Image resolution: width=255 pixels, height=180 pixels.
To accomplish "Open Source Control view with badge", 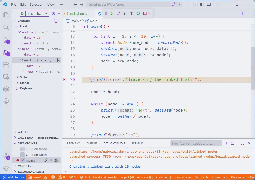I will click(6, 40).
